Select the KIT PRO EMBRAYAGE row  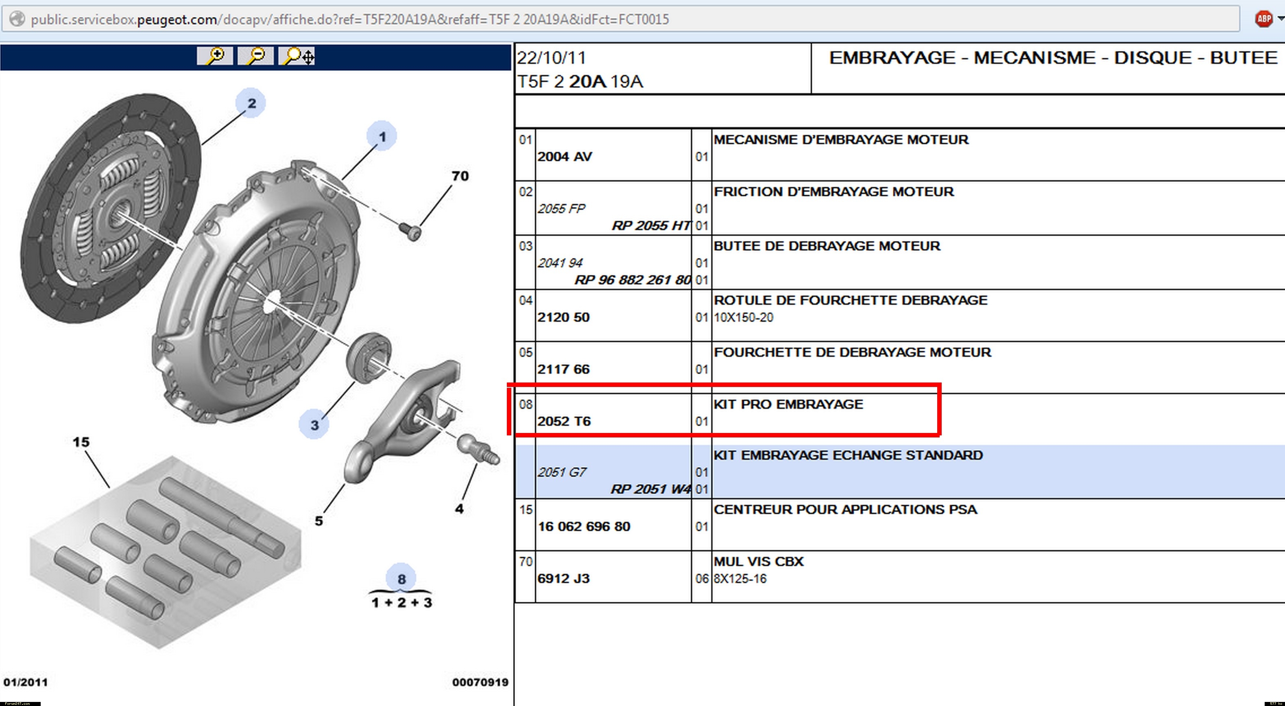click(x=788, y=404)
